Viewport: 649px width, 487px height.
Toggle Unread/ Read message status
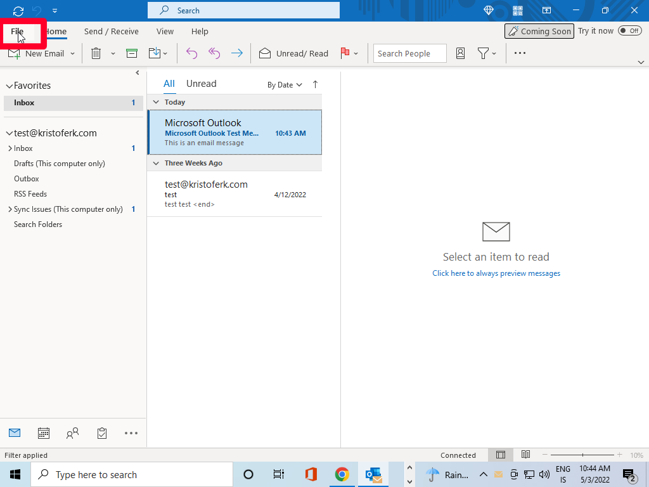tap(293, 54)
